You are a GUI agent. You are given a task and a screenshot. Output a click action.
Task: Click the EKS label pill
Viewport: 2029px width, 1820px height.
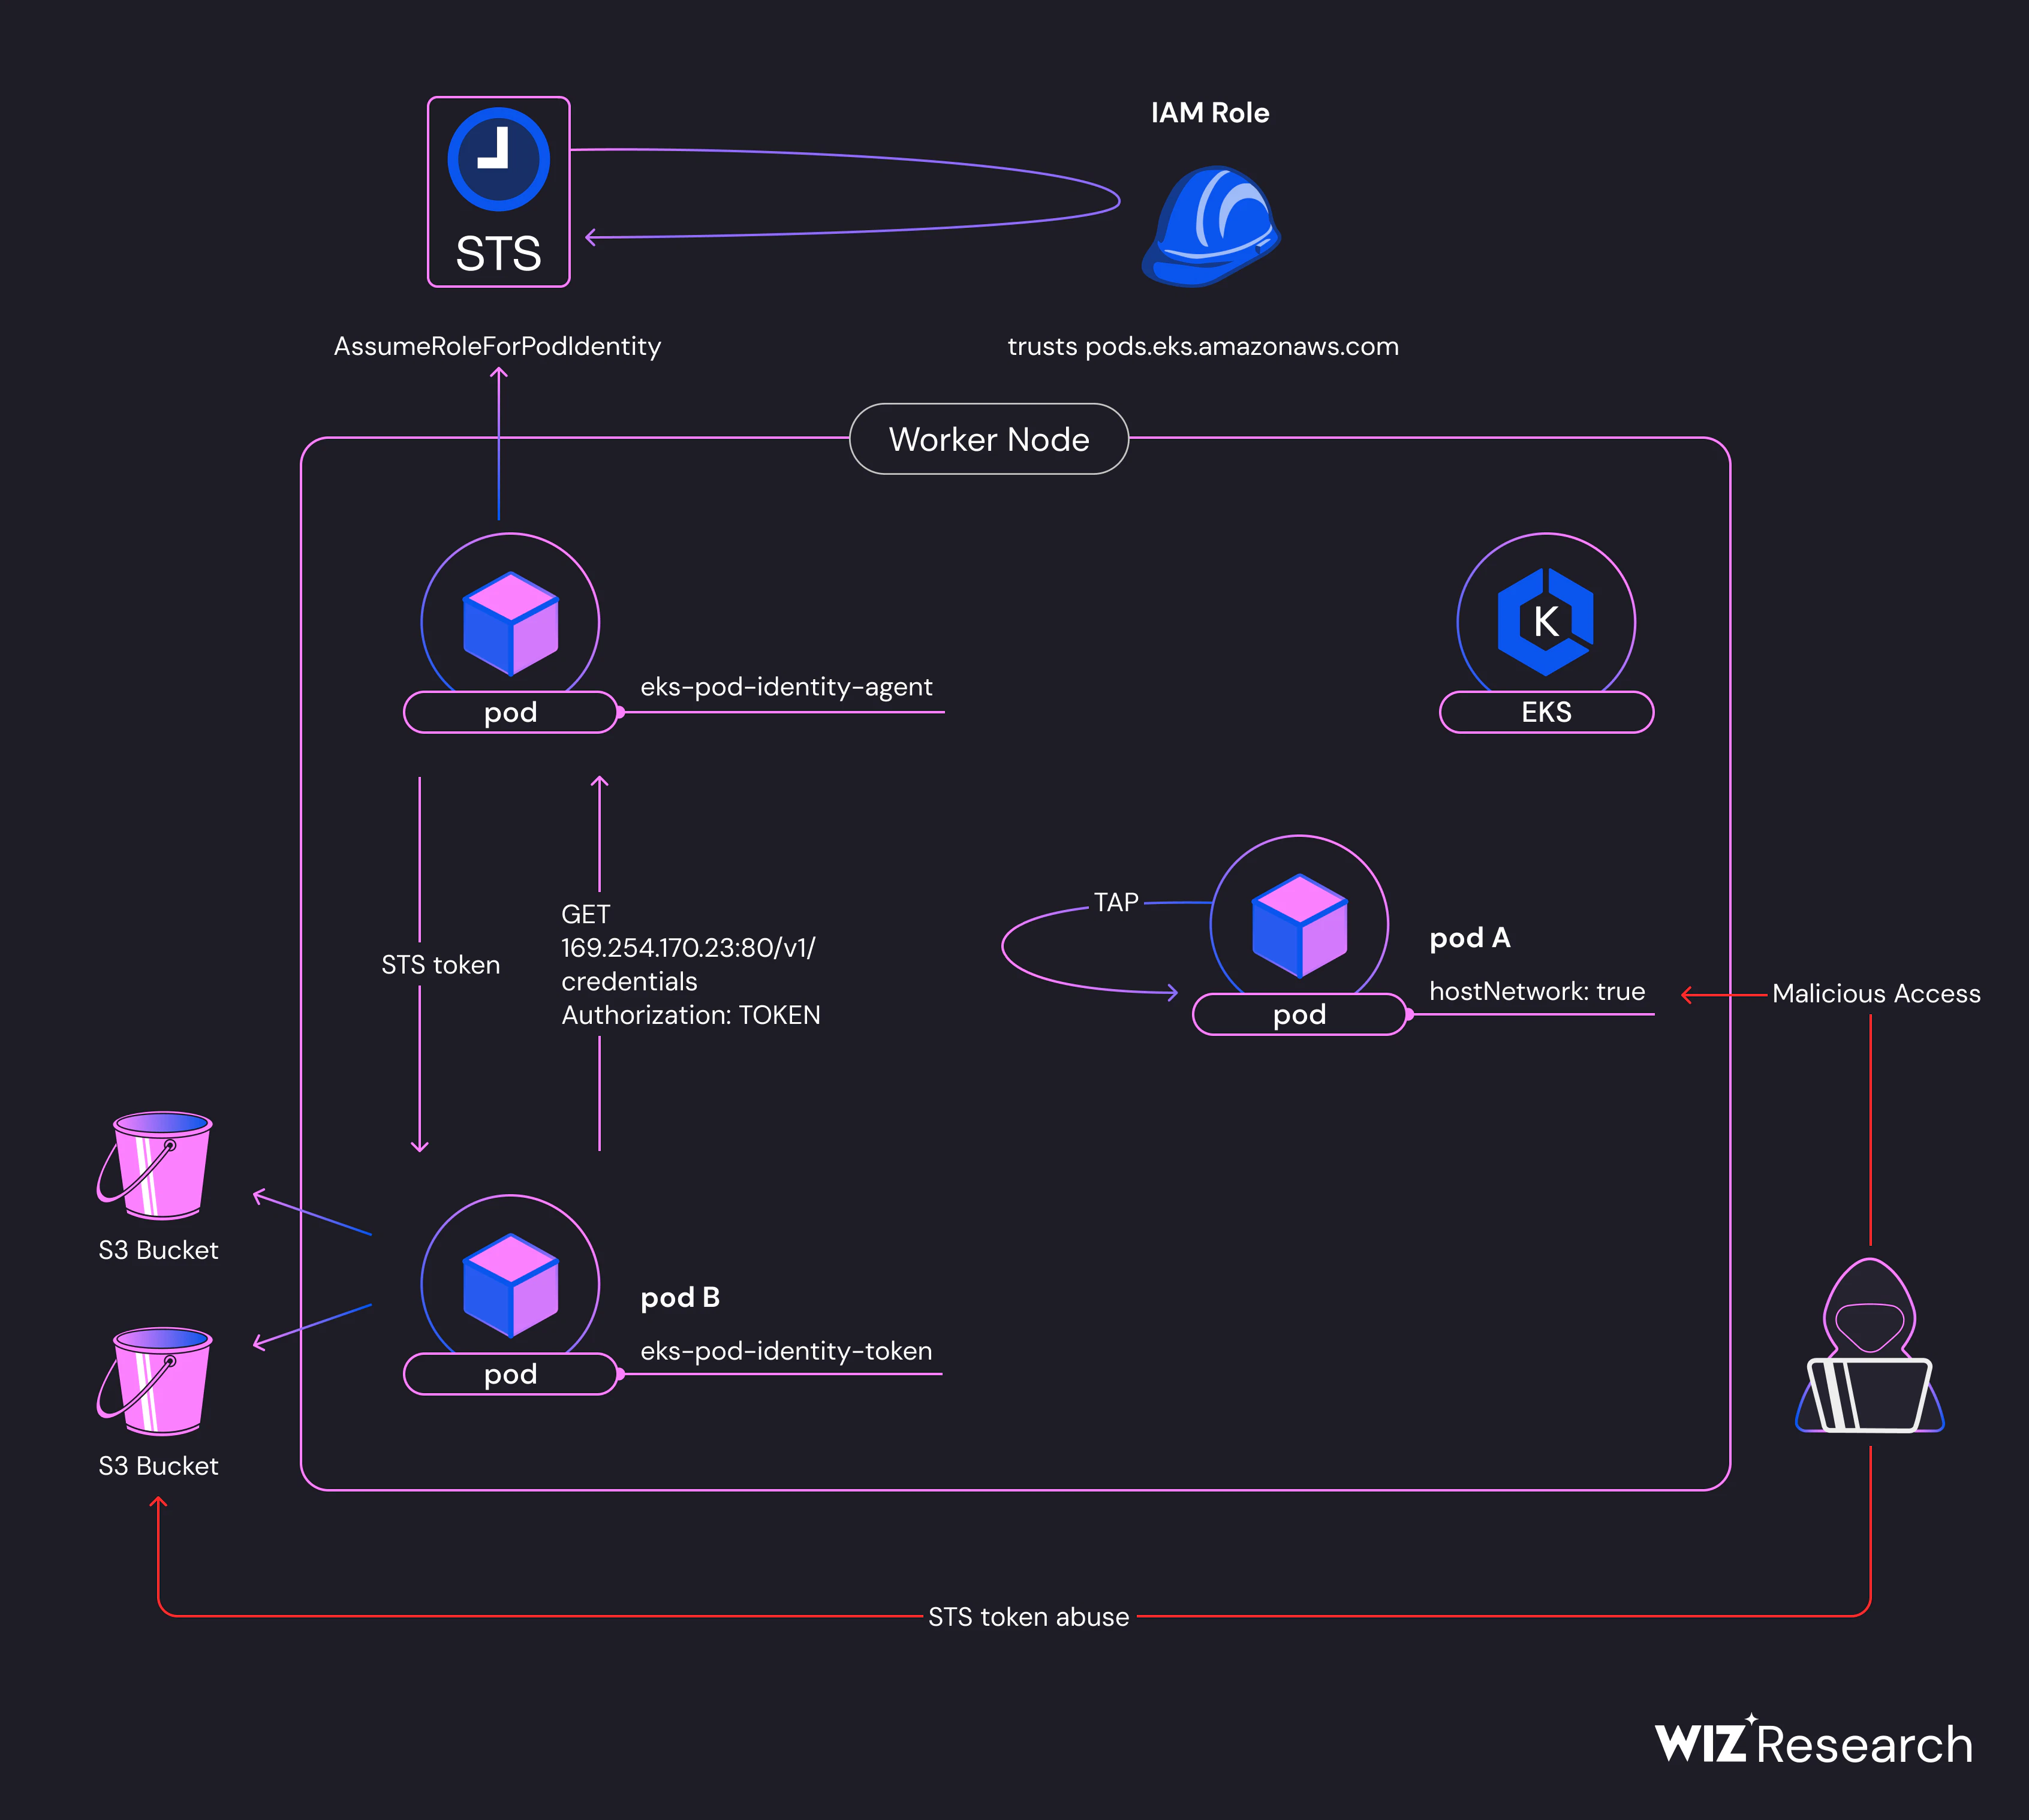coord(1546,712)
